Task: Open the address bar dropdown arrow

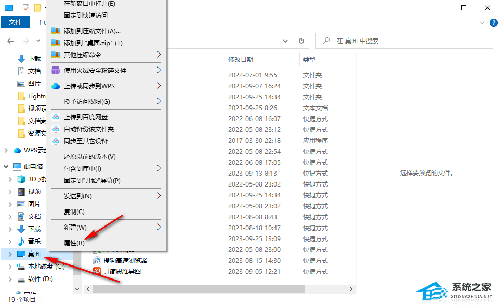Action: click(285, 41)
